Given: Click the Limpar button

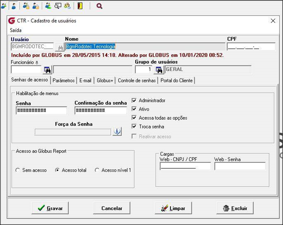Looking at the screenshot, I should (173, 208).
